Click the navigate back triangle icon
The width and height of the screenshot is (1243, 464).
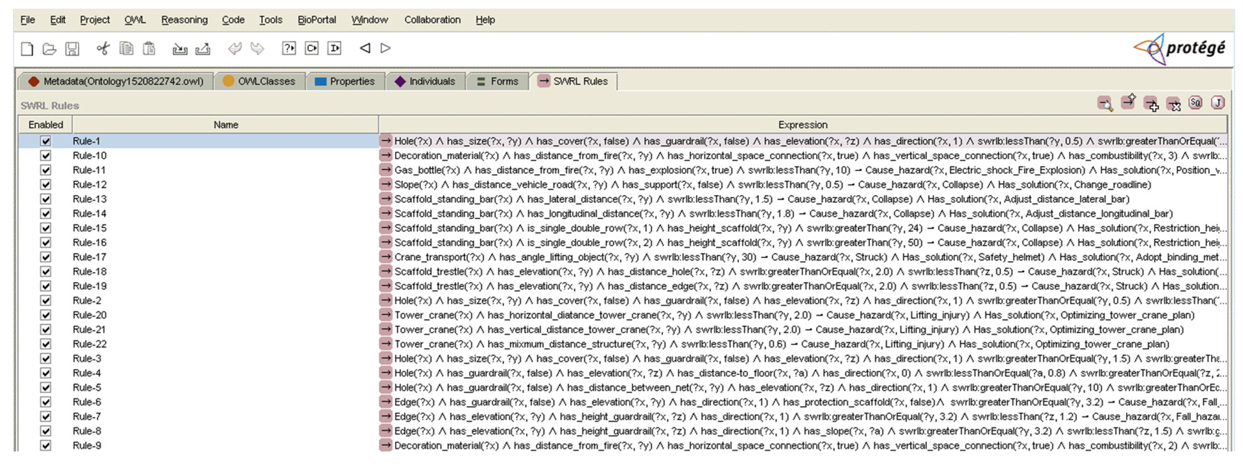click(x=365, y=48)
